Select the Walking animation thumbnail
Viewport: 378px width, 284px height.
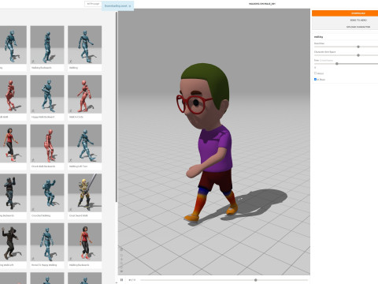coord(85,45)
